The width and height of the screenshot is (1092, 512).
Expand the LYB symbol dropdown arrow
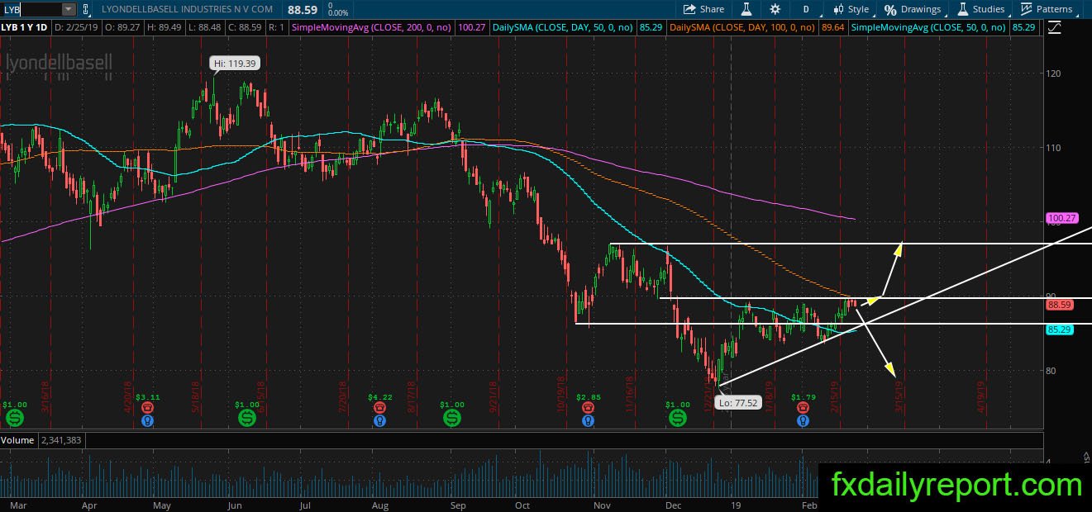[x=68, y=9]
